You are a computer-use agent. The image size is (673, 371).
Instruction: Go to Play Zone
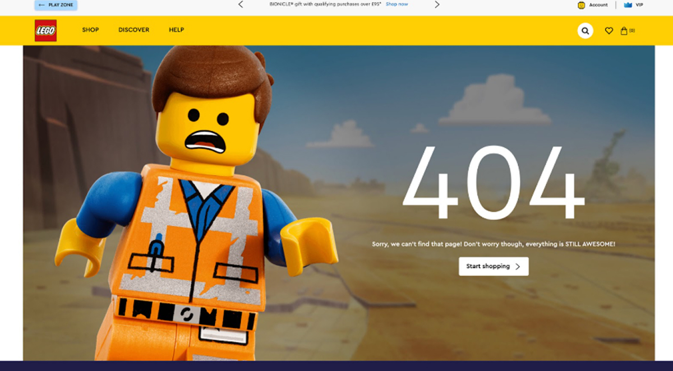click(x=56, y=5)
